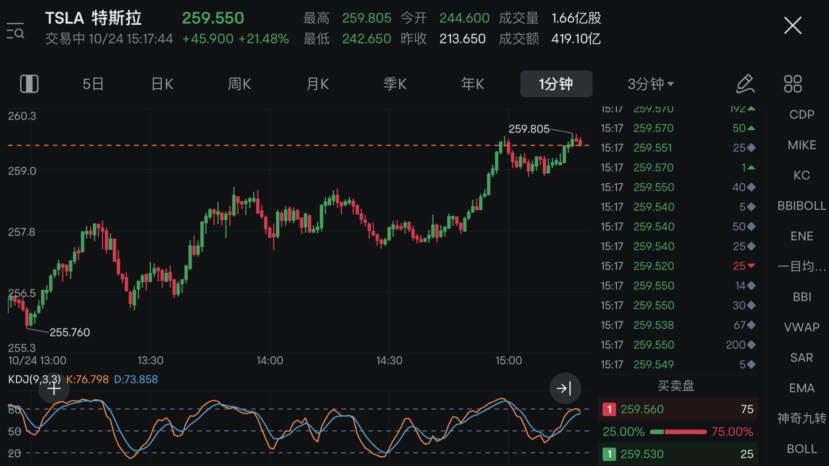
Task: Tap the buy-sell ratio bar
Action: coord(678,432)
